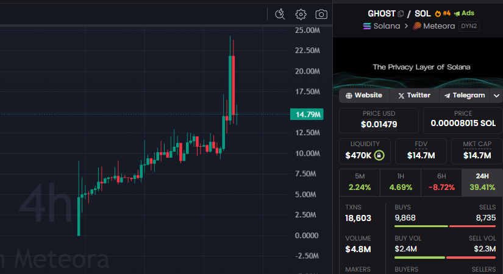The width and height of the screenshot is (503, 274).
Task: Click the liquidity lock icon
Action: 379,155
